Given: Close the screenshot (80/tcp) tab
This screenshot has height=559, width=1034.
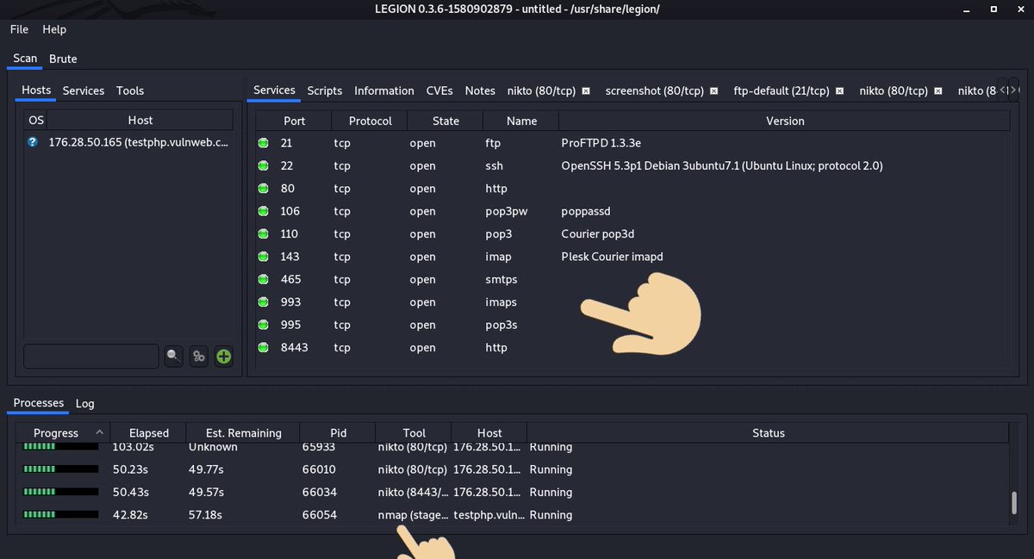Looking at the screenshot, I should pyautogui.click(x=713, y=90).
